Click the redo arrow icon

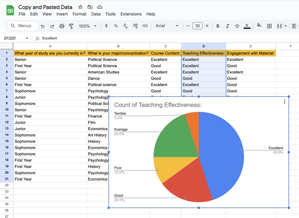coord(52,26)
